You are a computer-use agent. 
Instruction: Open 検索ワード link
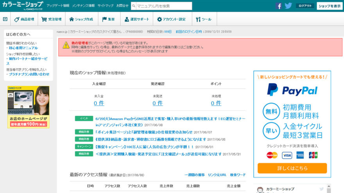point(238,175)
